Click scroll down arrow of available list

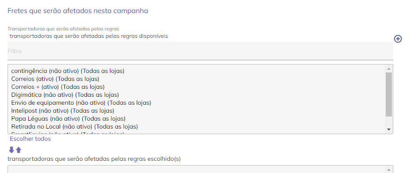click(x=389, y=130)
